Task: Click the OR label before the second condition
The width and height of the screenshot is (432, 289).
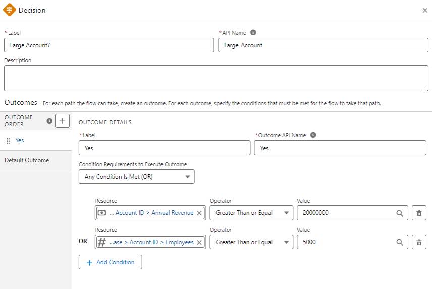Action: click(x=83, y=241)
